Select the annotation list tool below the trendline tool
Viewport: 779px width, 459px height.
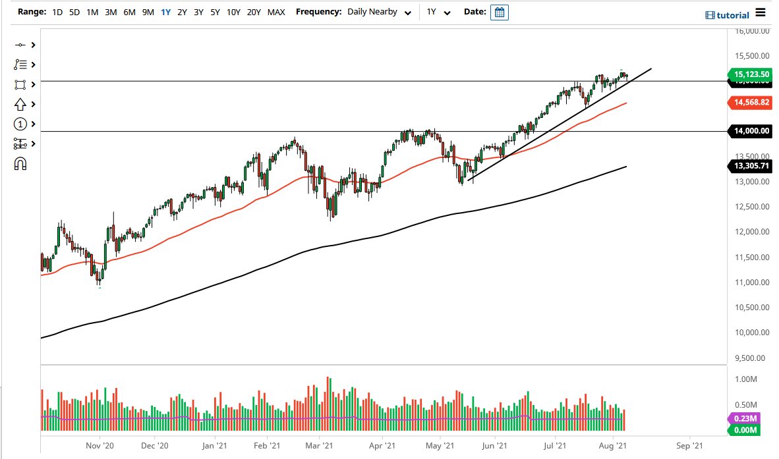coord(20,65)
